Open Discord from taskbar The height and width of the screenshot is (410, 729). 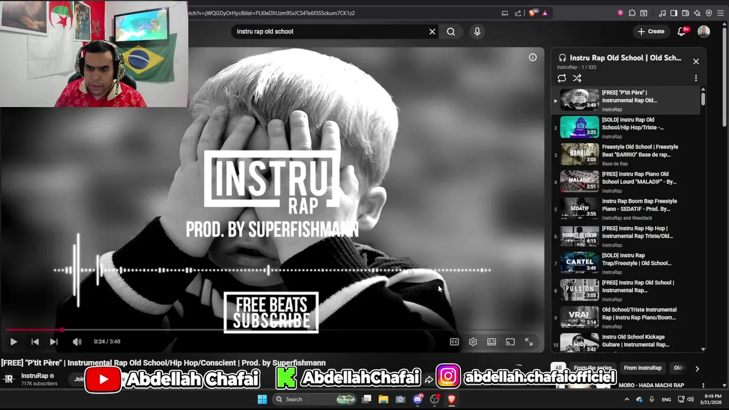(417, 399)
